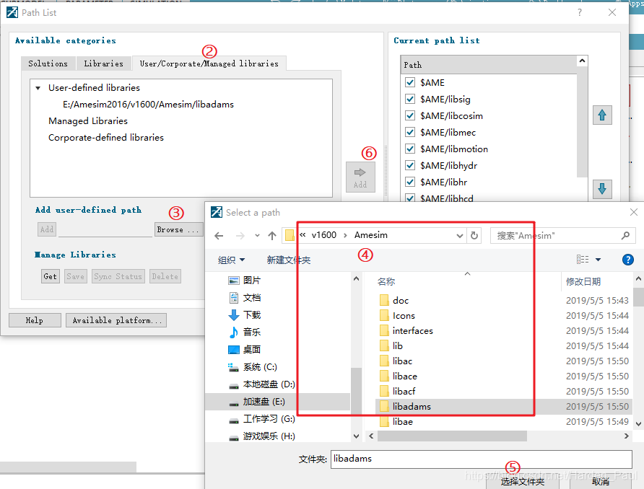The height and width of the screenshot is (489, 644).
Task: Select the 本地磁盘 (D:) drive
Action: coord(261,384)
